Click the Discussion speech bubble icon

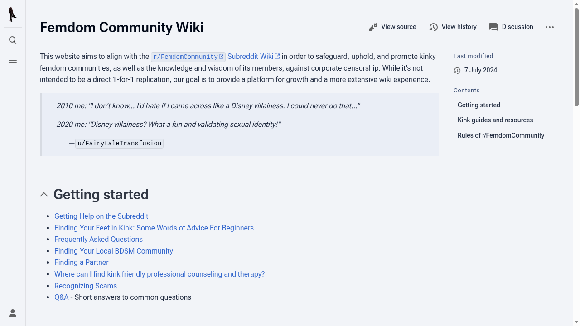(x=494, y=27)
